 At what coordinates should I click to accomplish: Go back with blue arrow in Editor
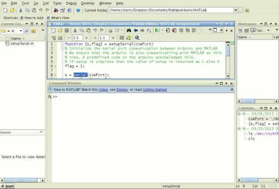pyautogui.click(x=136, y=30)
